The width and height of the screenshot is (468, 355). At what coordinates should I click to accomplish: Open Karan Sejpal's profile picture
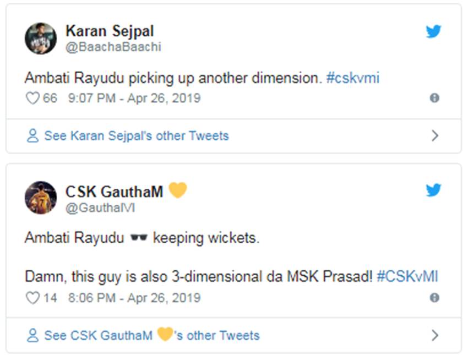click(41, 39)
